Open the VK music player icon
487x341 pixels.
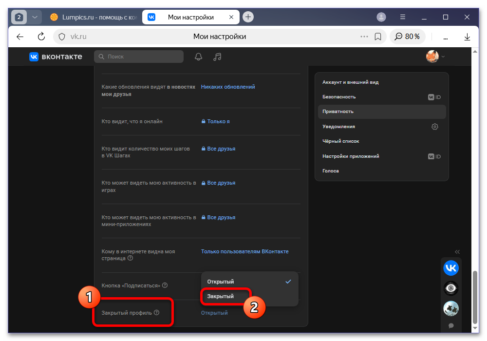point(217,57)
